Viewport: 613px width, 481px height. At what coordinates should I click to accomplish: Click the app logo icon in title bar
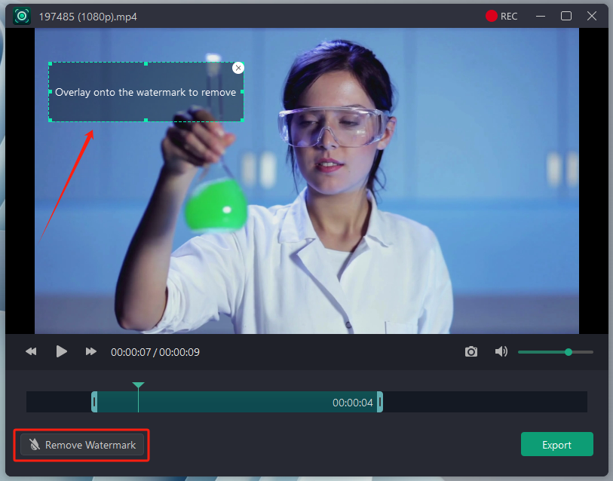(22, 16)
